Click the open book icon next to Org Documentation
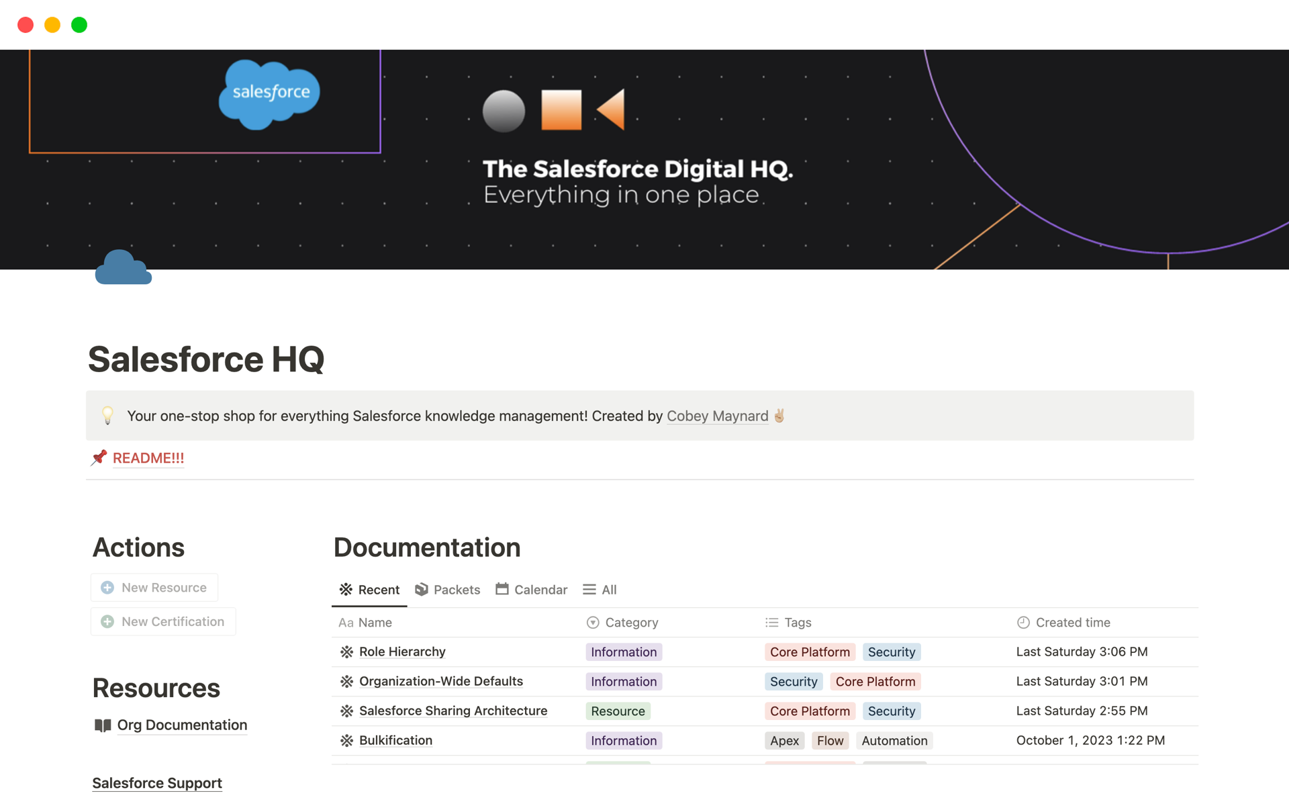This screenshot has width=1289, height=806. (103, 725)
